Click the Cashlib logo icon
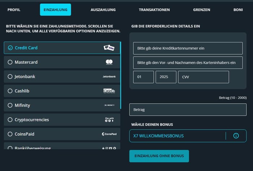This screenshot has width=253, height=171. click(109, 91)
